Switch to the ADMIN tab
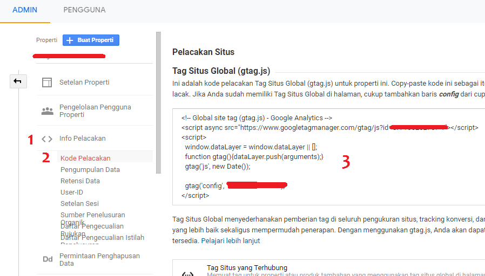The image size is (485, 276). [x=25, y=10]
